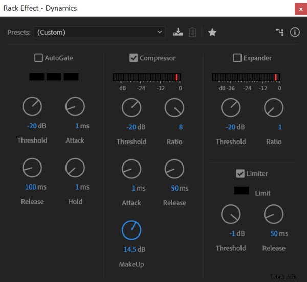Disable the Compressor checkbox

134,58
